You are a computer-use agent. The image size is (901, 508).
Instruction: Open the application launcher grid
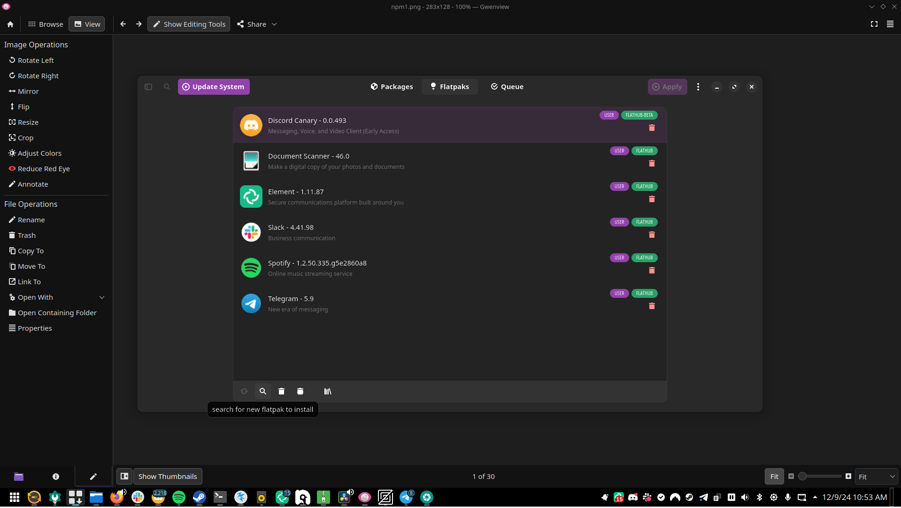[x=15, y=498]
